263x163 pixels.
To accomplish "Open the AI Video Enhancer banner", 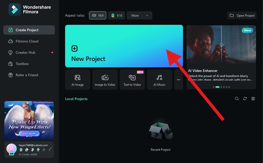I will [x=221, y=57].
